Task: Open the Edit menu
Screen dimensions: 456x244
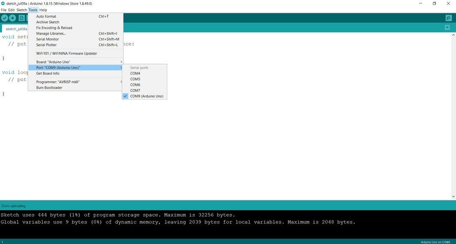Action: coord(11,10)
